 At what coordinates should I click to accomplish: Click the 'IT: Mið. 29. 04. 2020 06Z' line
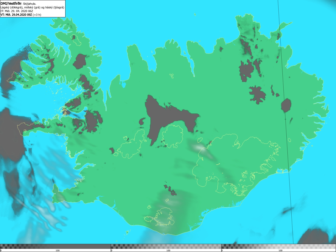pyautogui.click(x=17, y=11)
